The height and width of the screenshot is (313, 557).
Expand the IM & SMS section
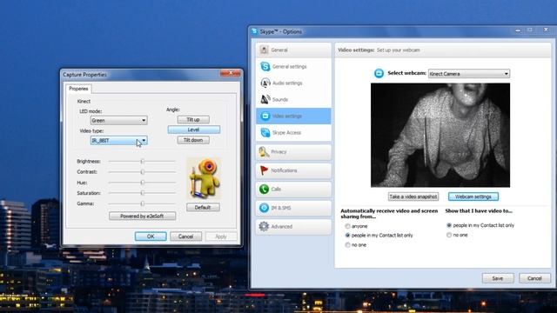click(x=293, y=208)
